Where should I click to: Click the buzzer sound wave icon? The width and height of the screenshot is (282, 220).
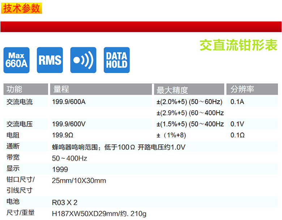(83, 60)
